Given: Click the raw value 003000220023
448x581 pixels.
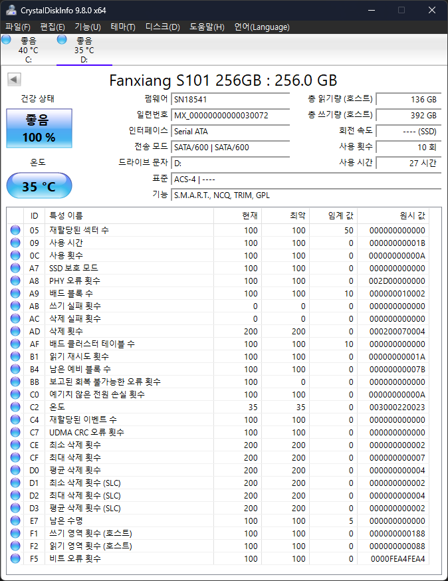Looking at the screenshot, I should coord(397,407).
